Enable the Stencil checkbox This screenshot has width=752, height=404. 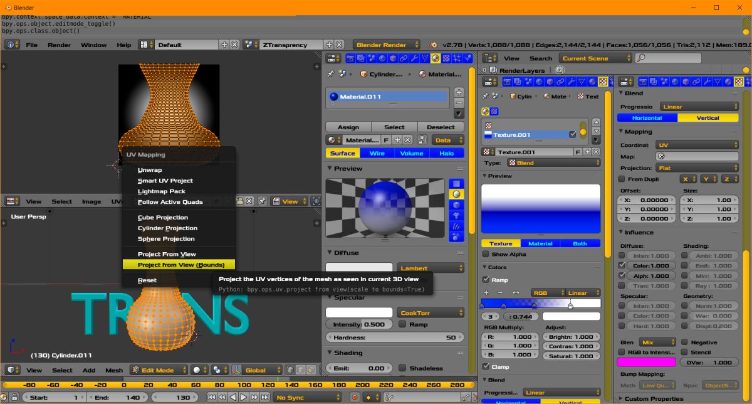[685, 353]
